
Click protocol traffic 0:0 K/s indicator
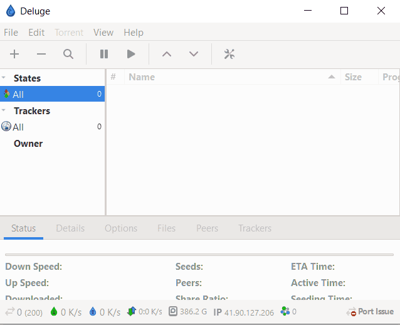[145, 312]
